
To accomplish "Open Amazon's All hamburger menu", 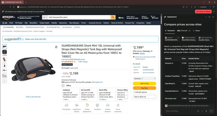I will [x=5, y=23].
